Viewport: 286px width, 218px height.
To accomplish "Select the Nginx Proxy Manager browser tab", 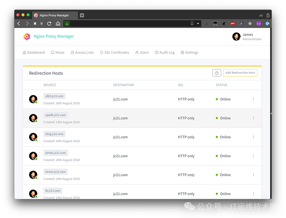I will click(55, 15).
